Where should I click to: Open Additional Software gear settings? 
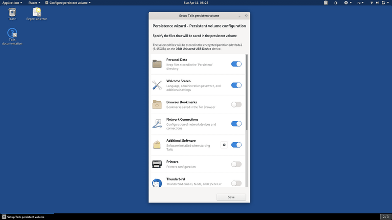[x=224, y=145]
